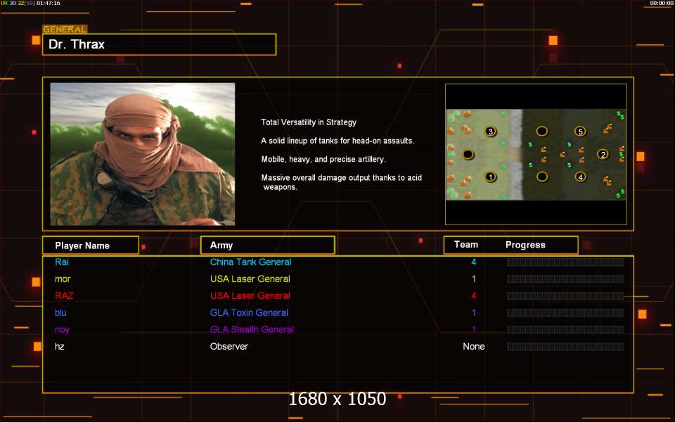675x422 pixels.
Task: Click 'Massive overall damage output' description line
Action: click(x=342, y=182)
